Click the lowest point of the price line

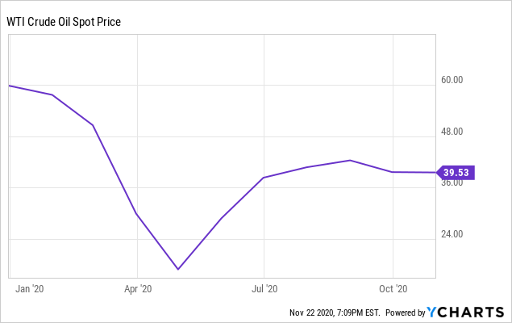point(178,269)
